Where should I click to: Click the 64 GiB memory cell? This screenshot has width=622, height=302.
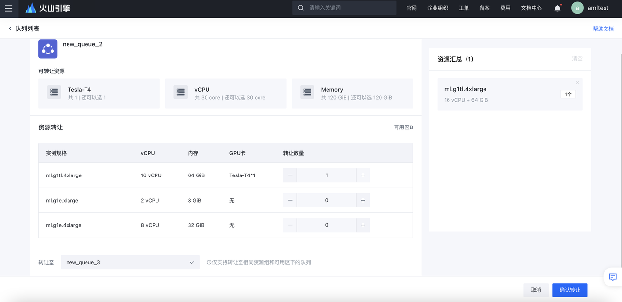196,175
